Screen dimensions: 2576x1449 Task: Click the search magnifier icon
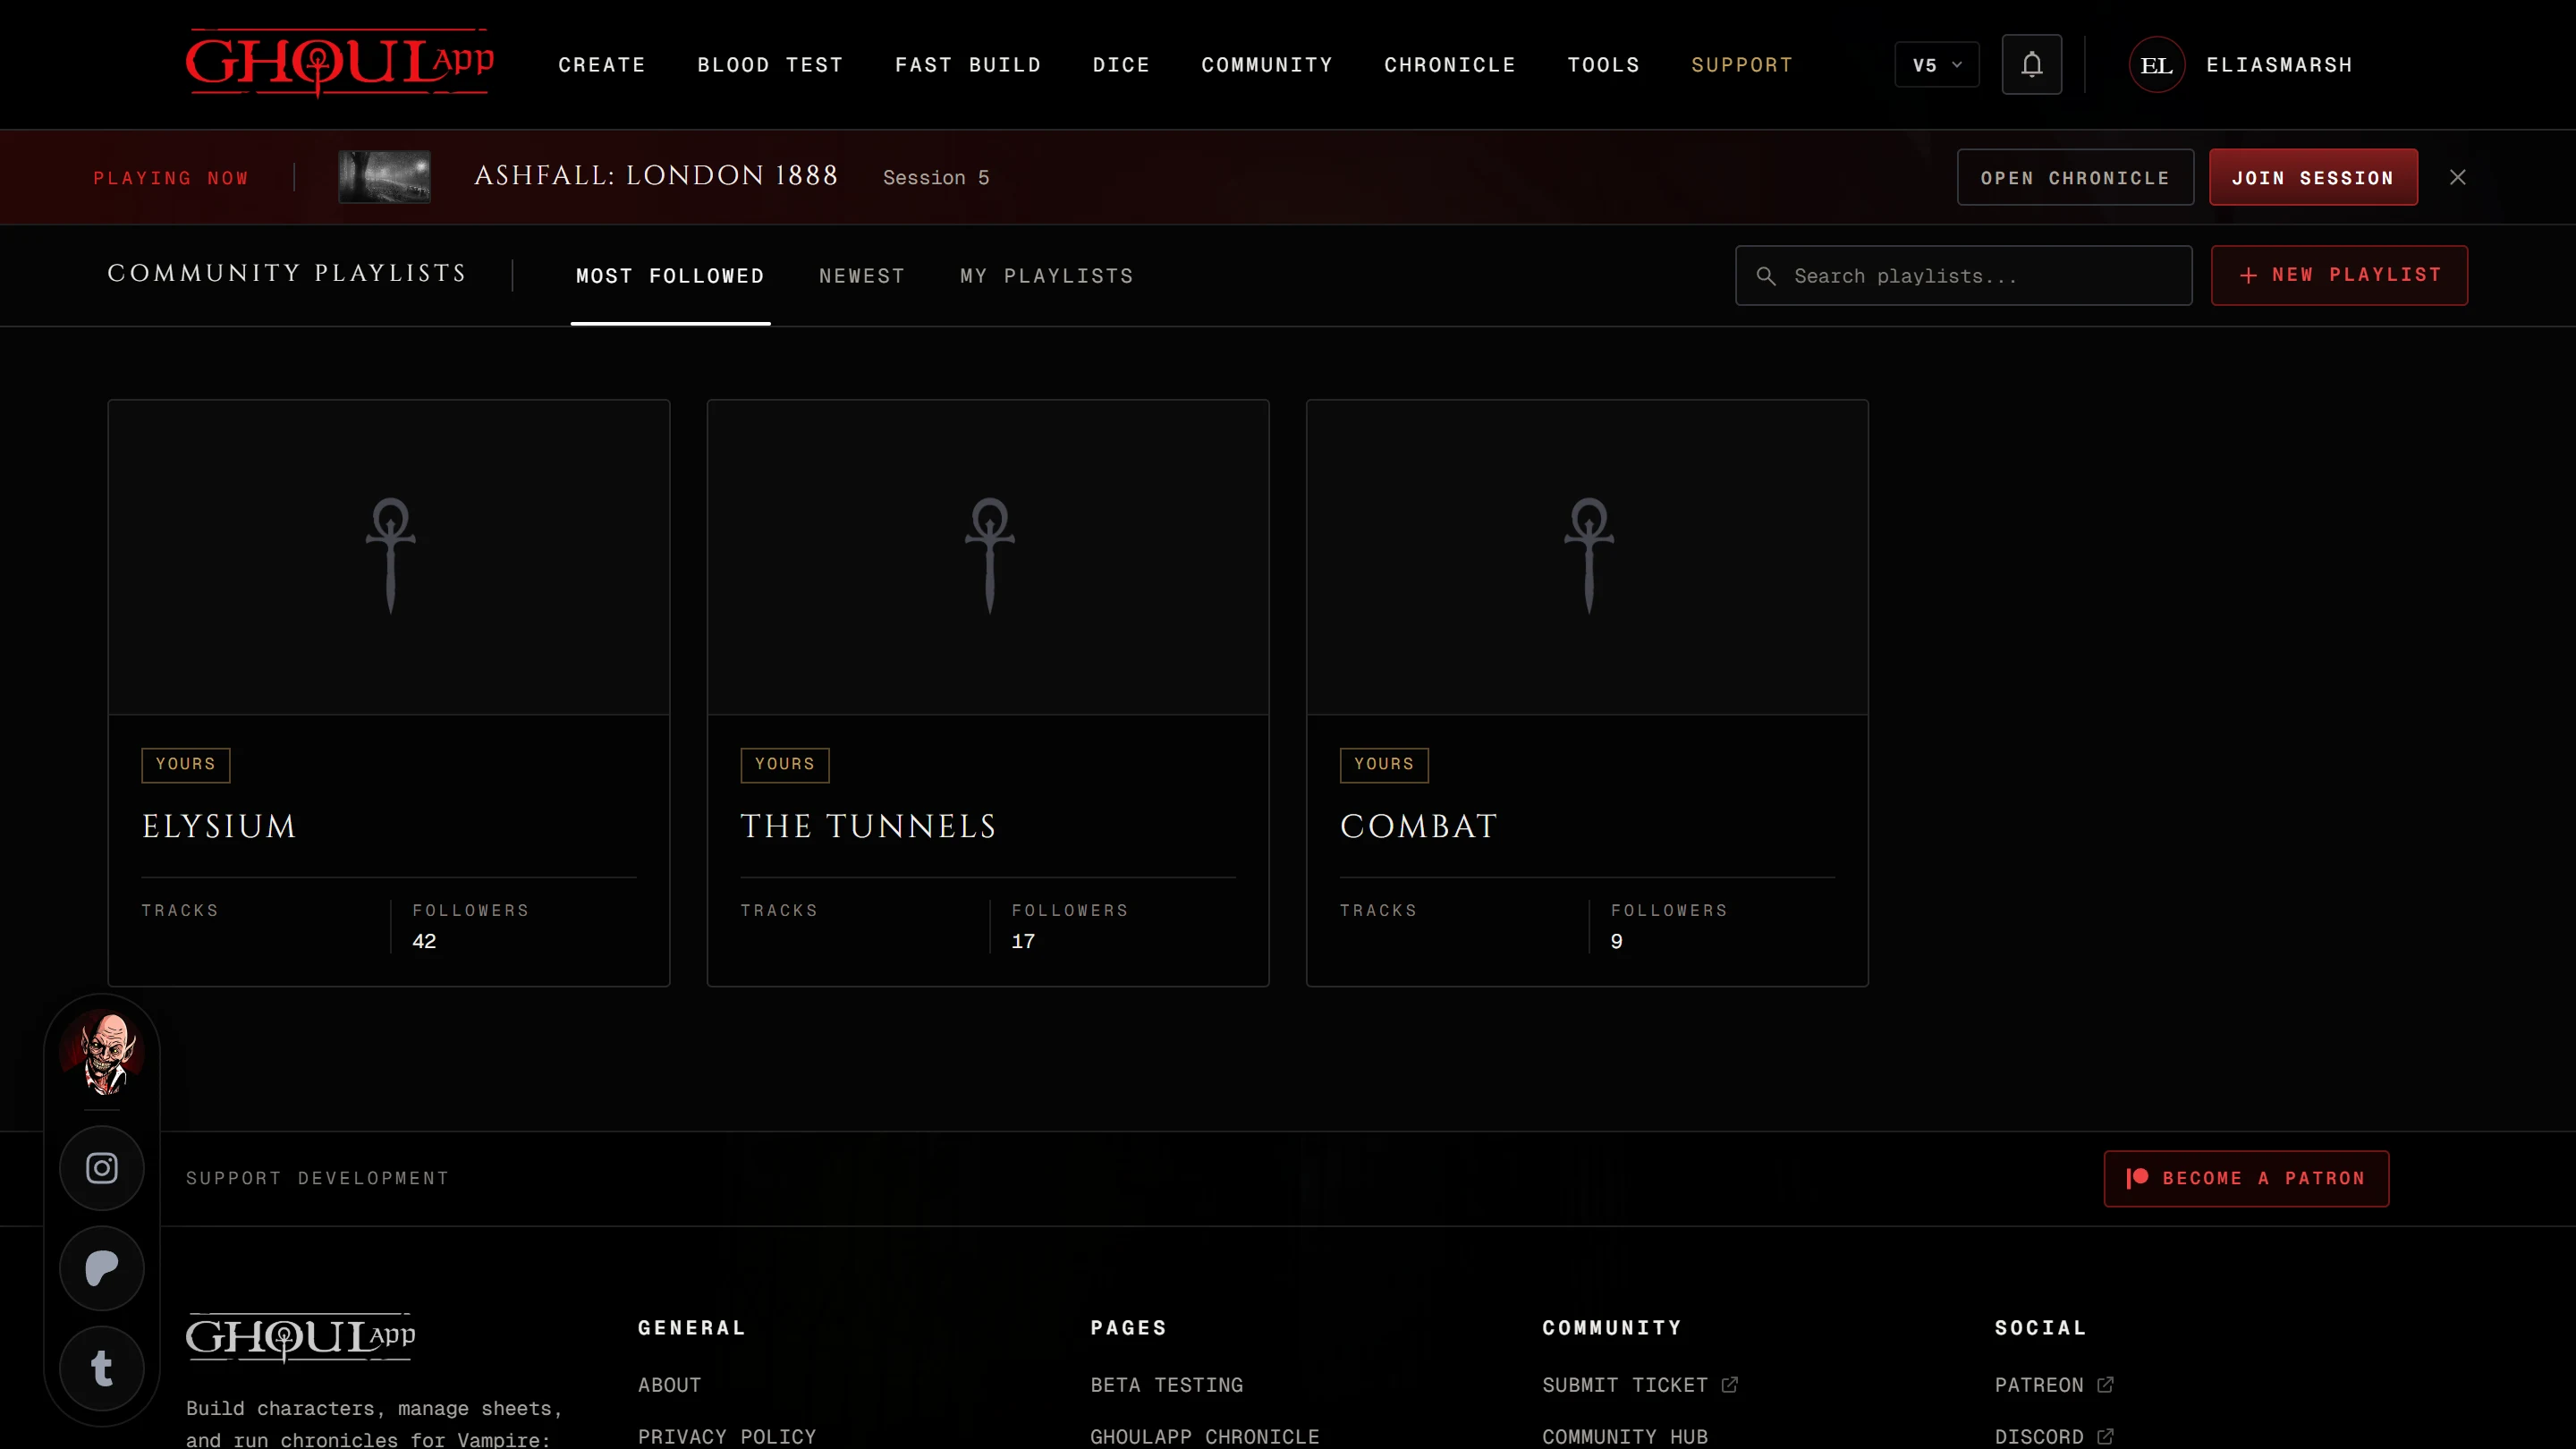(1766, 276)
